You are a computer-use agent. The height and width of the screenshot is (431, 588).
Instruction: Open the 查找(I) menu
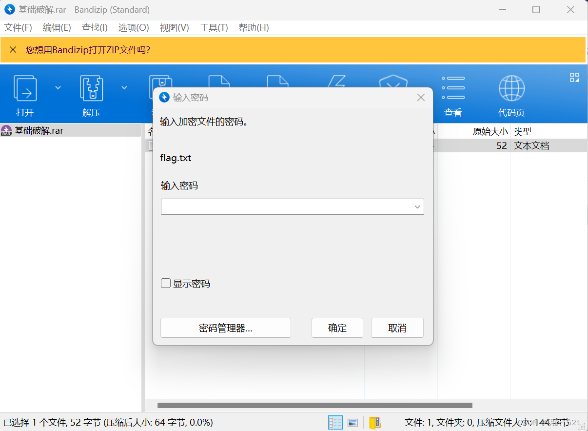95,28
